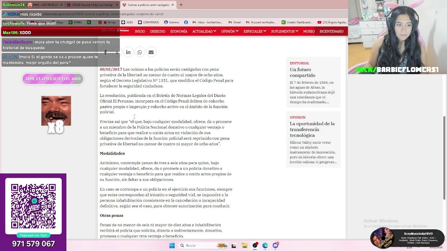Open La oportunidad de la transferencia tecnológica
Viewport: 447px width, 251px height.
312,129
